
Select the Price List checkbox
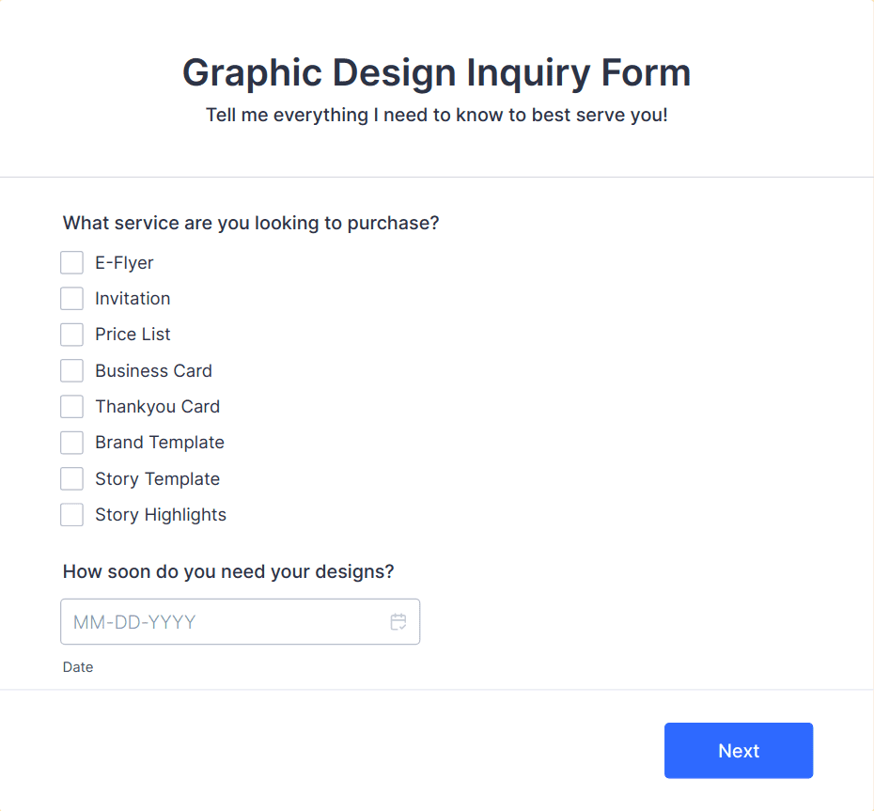tap(72, 335)
